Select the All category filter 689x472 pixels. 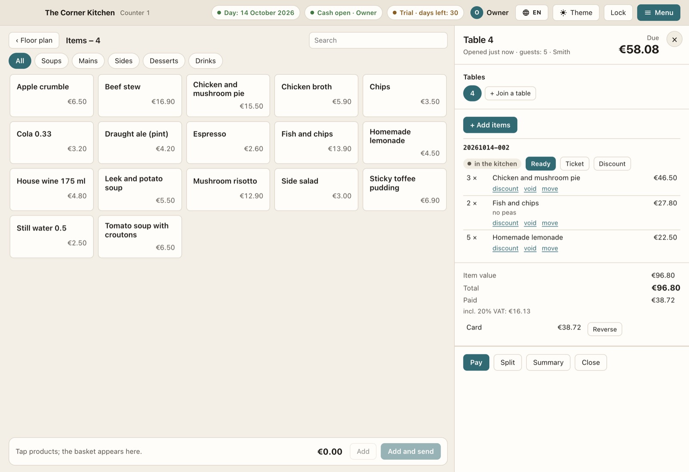point(20,61)
